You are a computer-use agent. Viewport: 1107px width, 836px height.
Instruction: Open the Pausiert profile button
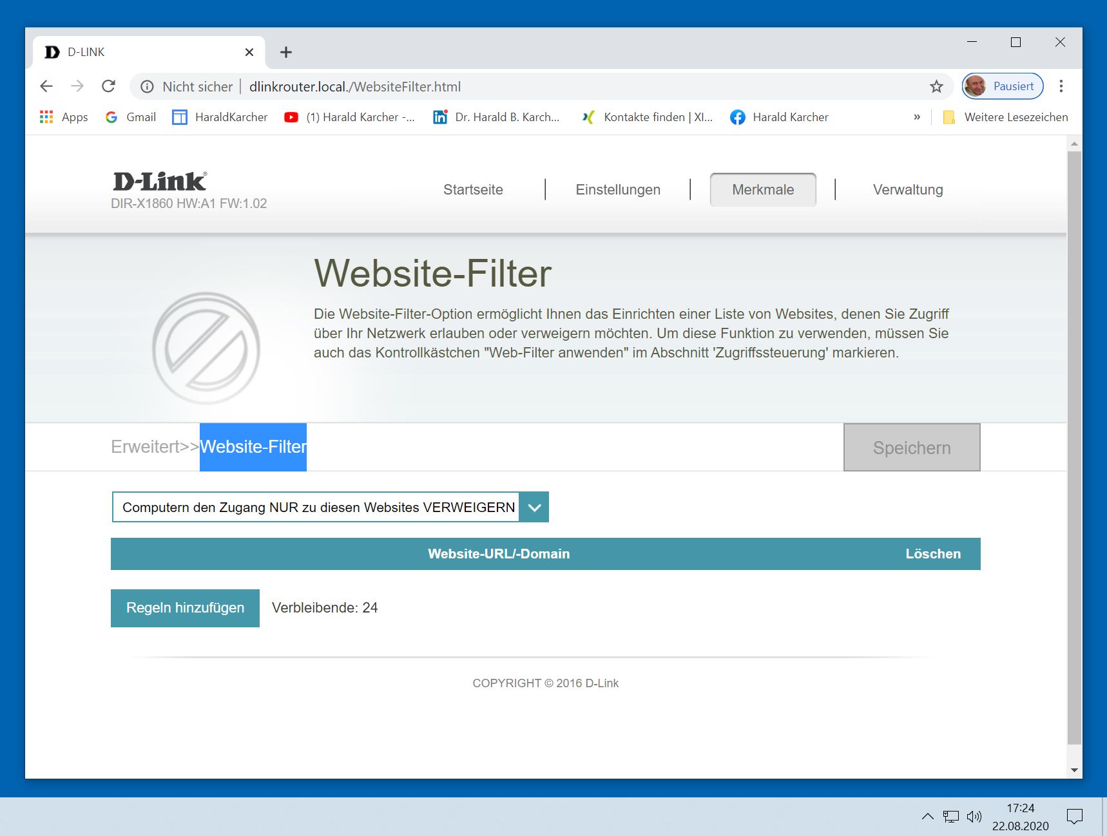click(x=1003, y=86)
